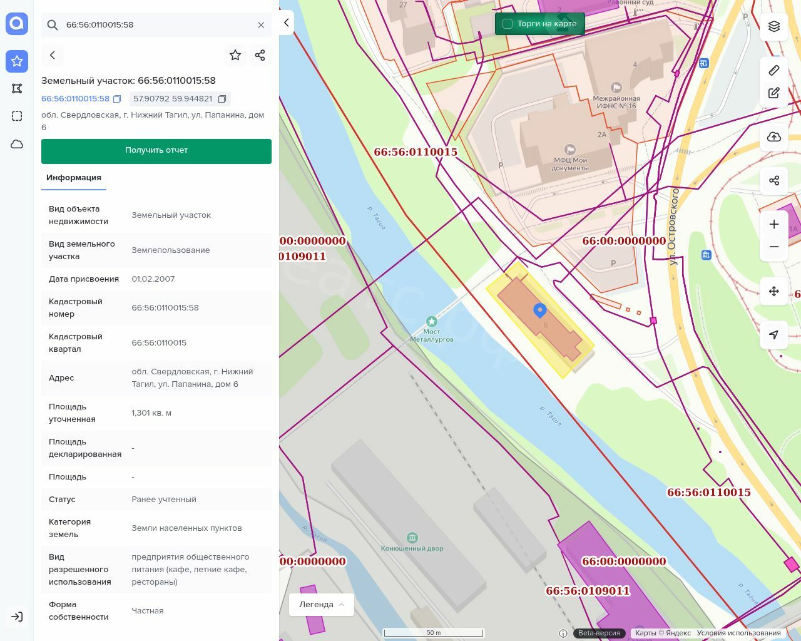This screenshot has height=641, width=801.
Task: Open the Условия использования link
Action: (738, 633)
